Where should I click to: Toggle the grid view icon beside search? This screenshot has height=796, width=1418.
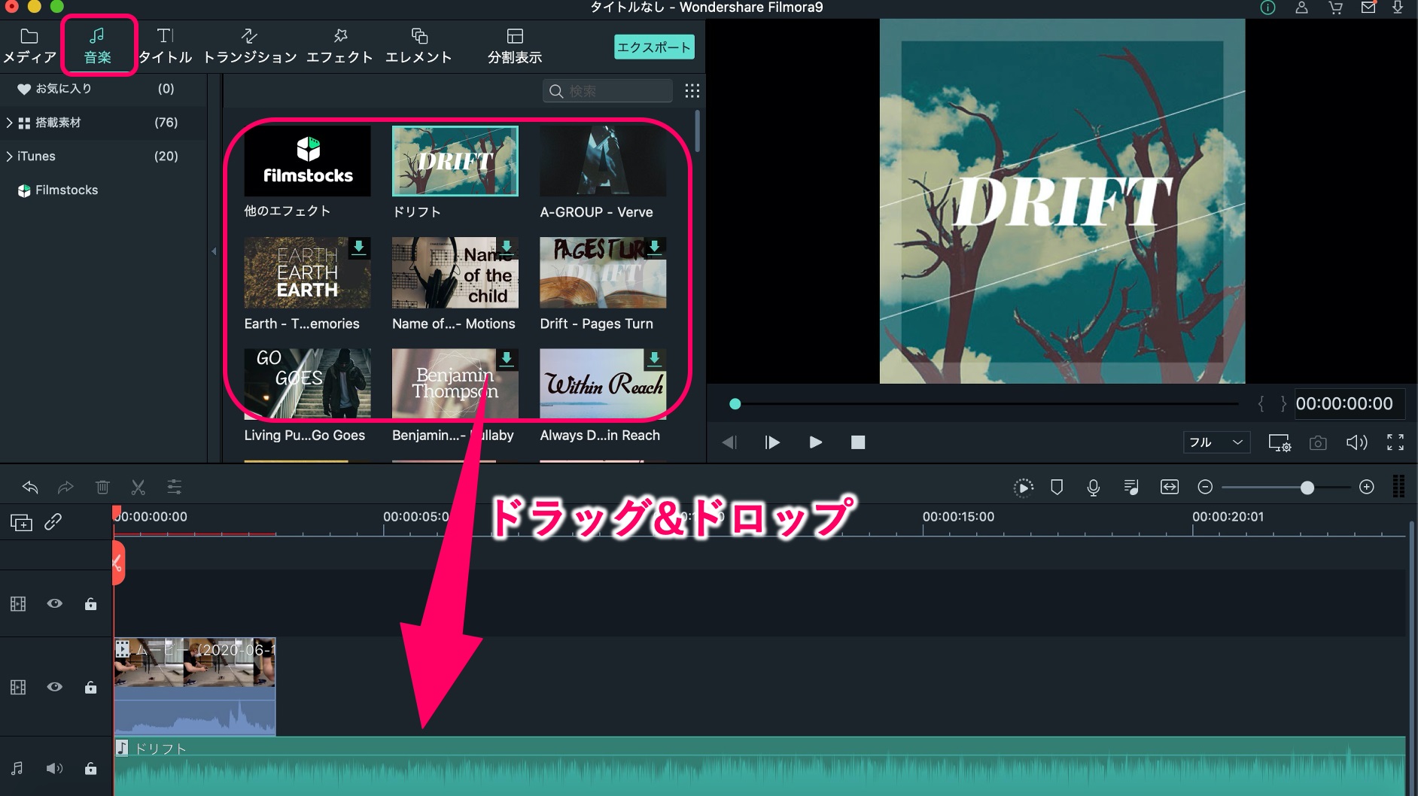point(692,91)
